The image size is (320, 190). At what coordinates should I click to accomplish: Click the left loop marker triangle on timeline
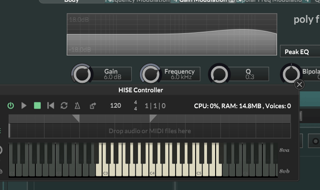tap(76, 118)
